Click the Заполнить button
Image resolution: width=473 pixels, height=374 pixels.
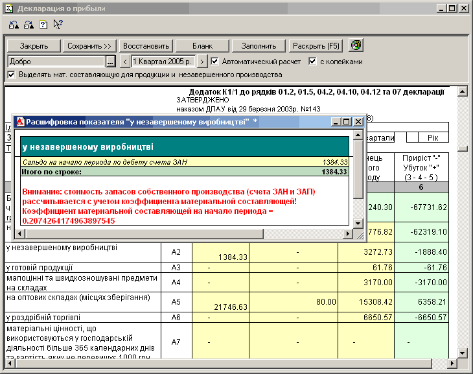tap(259, 46)
